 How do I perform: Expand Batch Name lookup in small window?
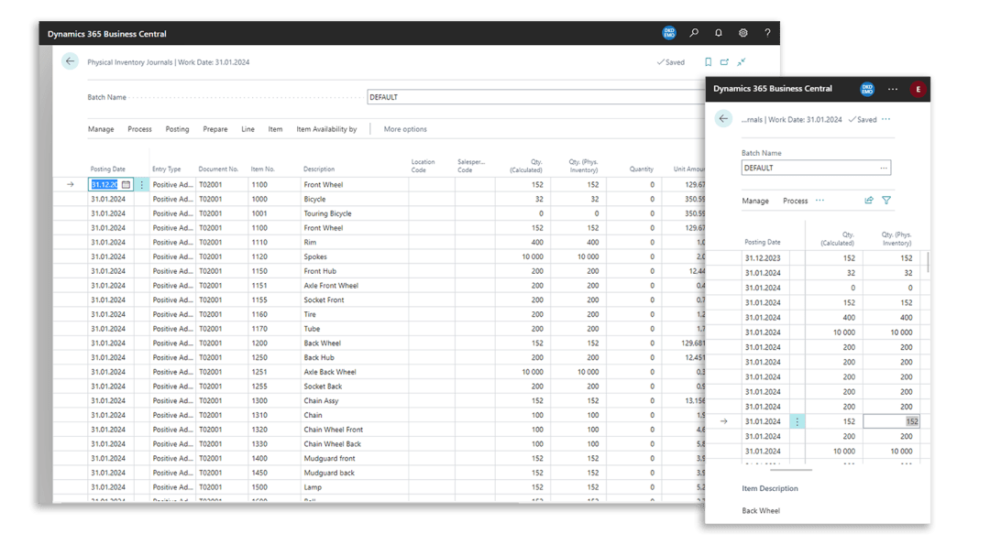tap(883, 169)
